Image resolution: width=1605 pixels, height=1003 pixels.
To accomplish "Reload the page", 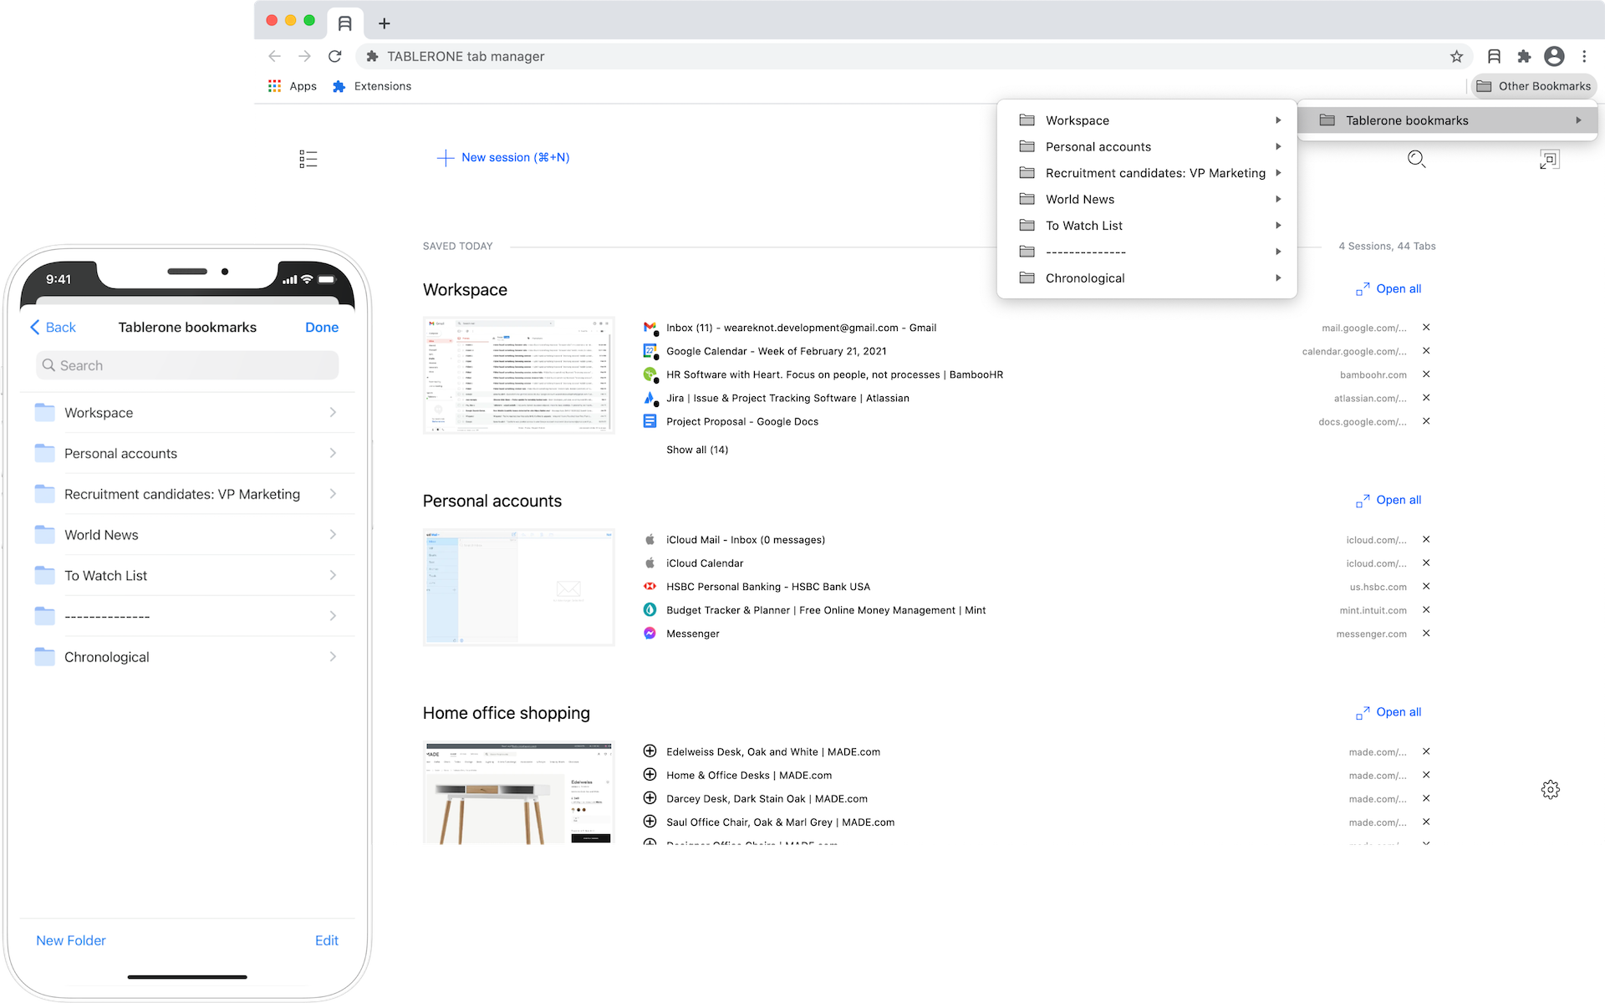I will 335,56.
